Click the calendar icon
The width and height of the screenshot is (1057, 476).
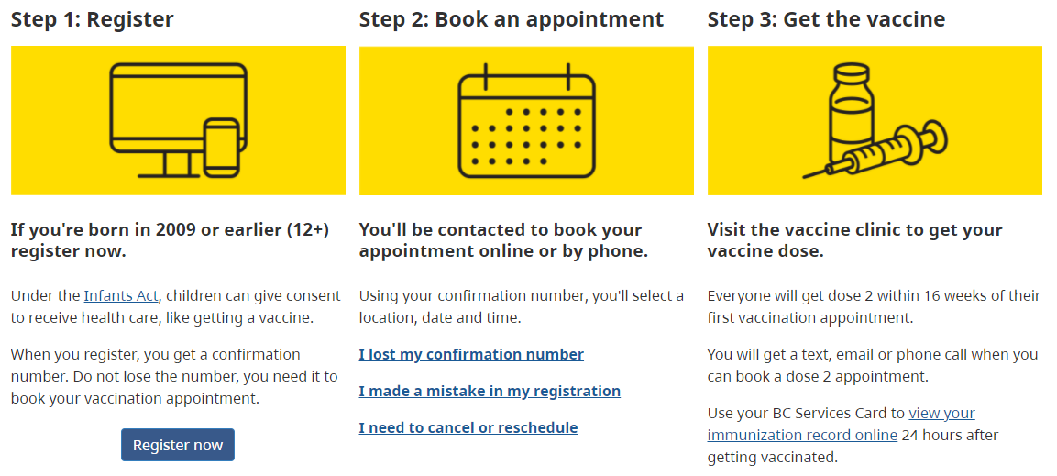(526, 121)
